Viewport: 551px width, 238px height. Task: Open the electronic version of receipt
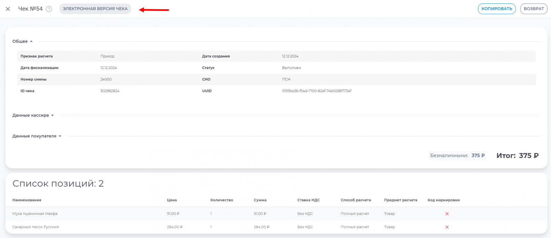tap(95, 9)
